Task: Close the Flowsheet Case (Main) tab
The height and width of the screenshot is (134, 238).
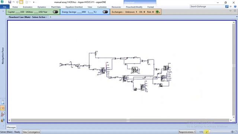Action: click(x=46, y=17)
